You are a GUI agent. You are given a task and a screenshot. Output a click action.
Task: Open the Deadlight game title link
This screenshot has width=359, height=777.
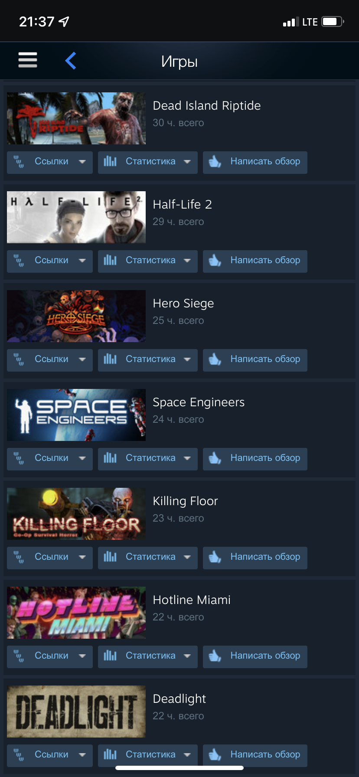coord(179,699)
